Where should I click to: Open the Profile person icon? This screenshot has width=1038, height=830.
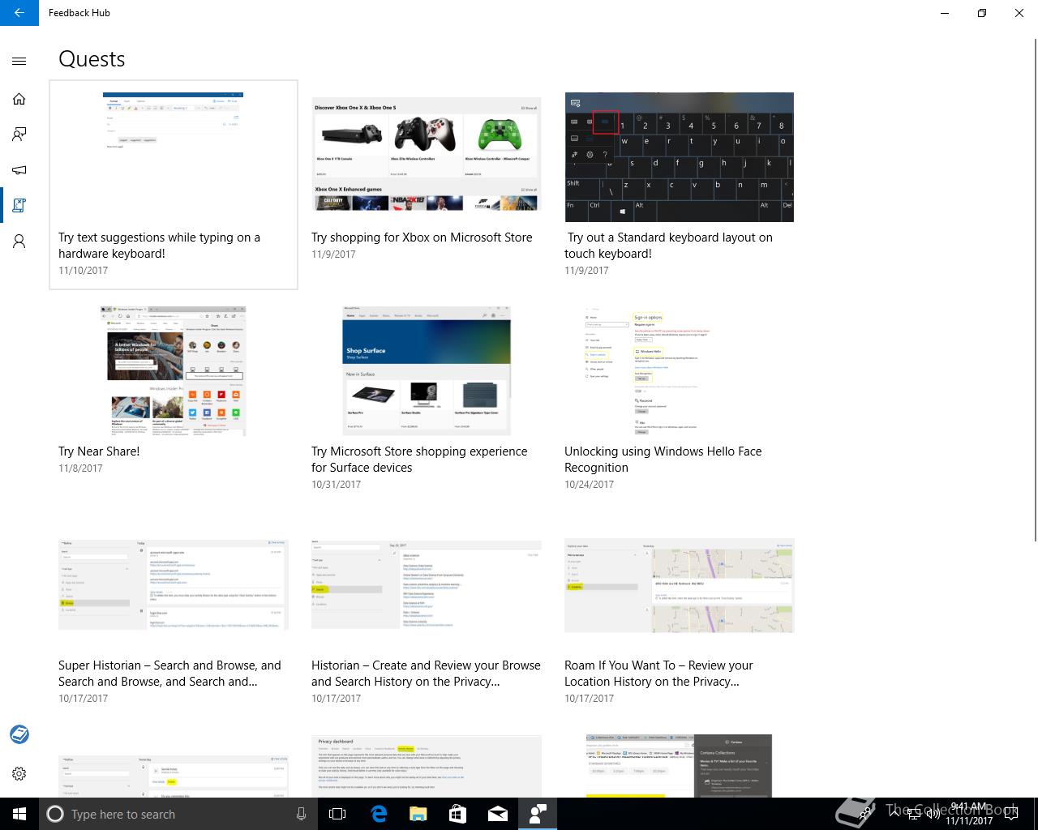click(x=19, y=242)
